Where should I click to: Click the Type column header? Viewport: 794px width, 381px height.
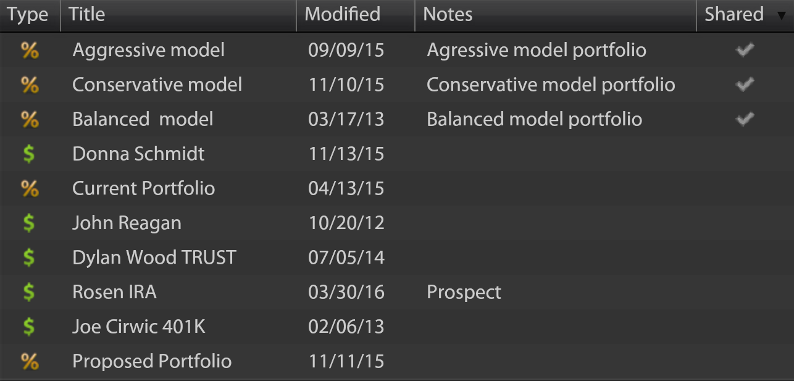pyautogui.click(x=30, y=15)
